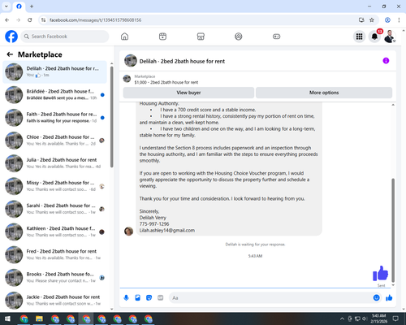406x325 pixels.
Task: Open the Fred conversation
Action: point(54,254)
